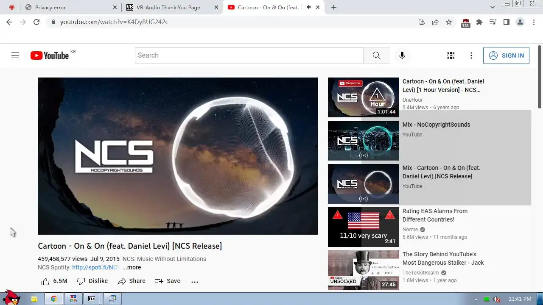Open the Angry Birds Start button
This screenshot has width=543, height=305.
11,298
